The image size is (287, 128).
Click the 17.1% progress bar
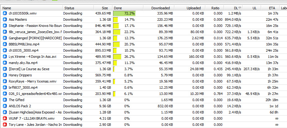point(116,26)
